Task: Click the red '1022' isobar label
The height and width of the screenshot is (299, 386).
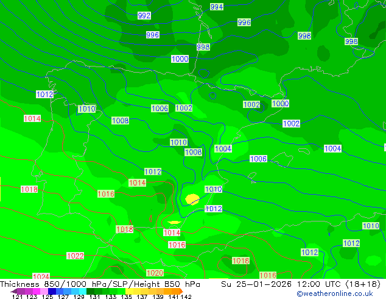Action: coord(75,256)
